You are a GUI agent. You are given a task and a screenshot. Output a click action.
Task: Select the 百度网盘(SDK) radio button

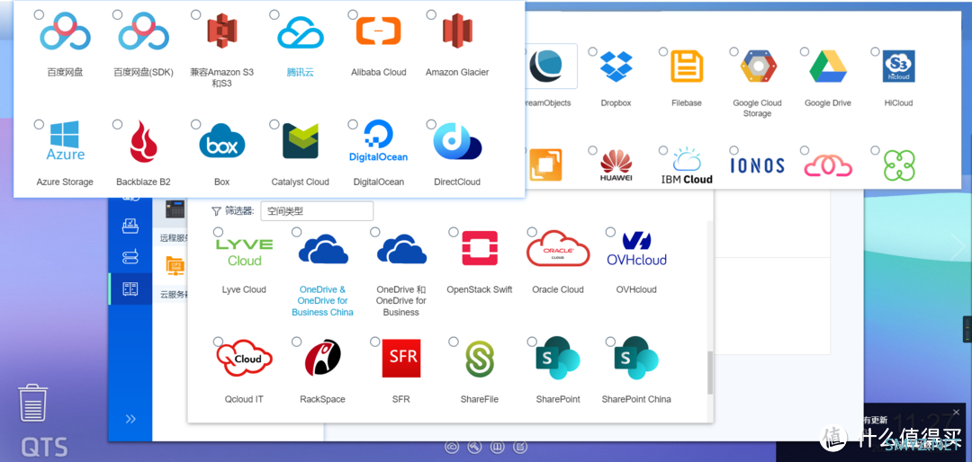pyautogui.click(x=117, y=14)
